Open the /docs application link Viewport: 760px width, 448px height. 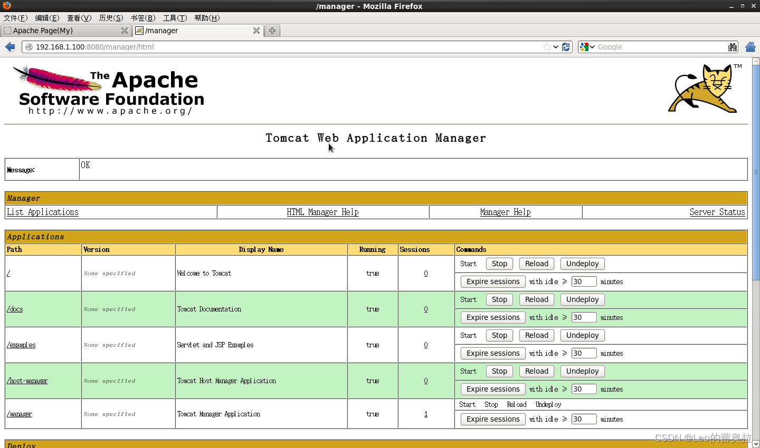coord(15,309)
